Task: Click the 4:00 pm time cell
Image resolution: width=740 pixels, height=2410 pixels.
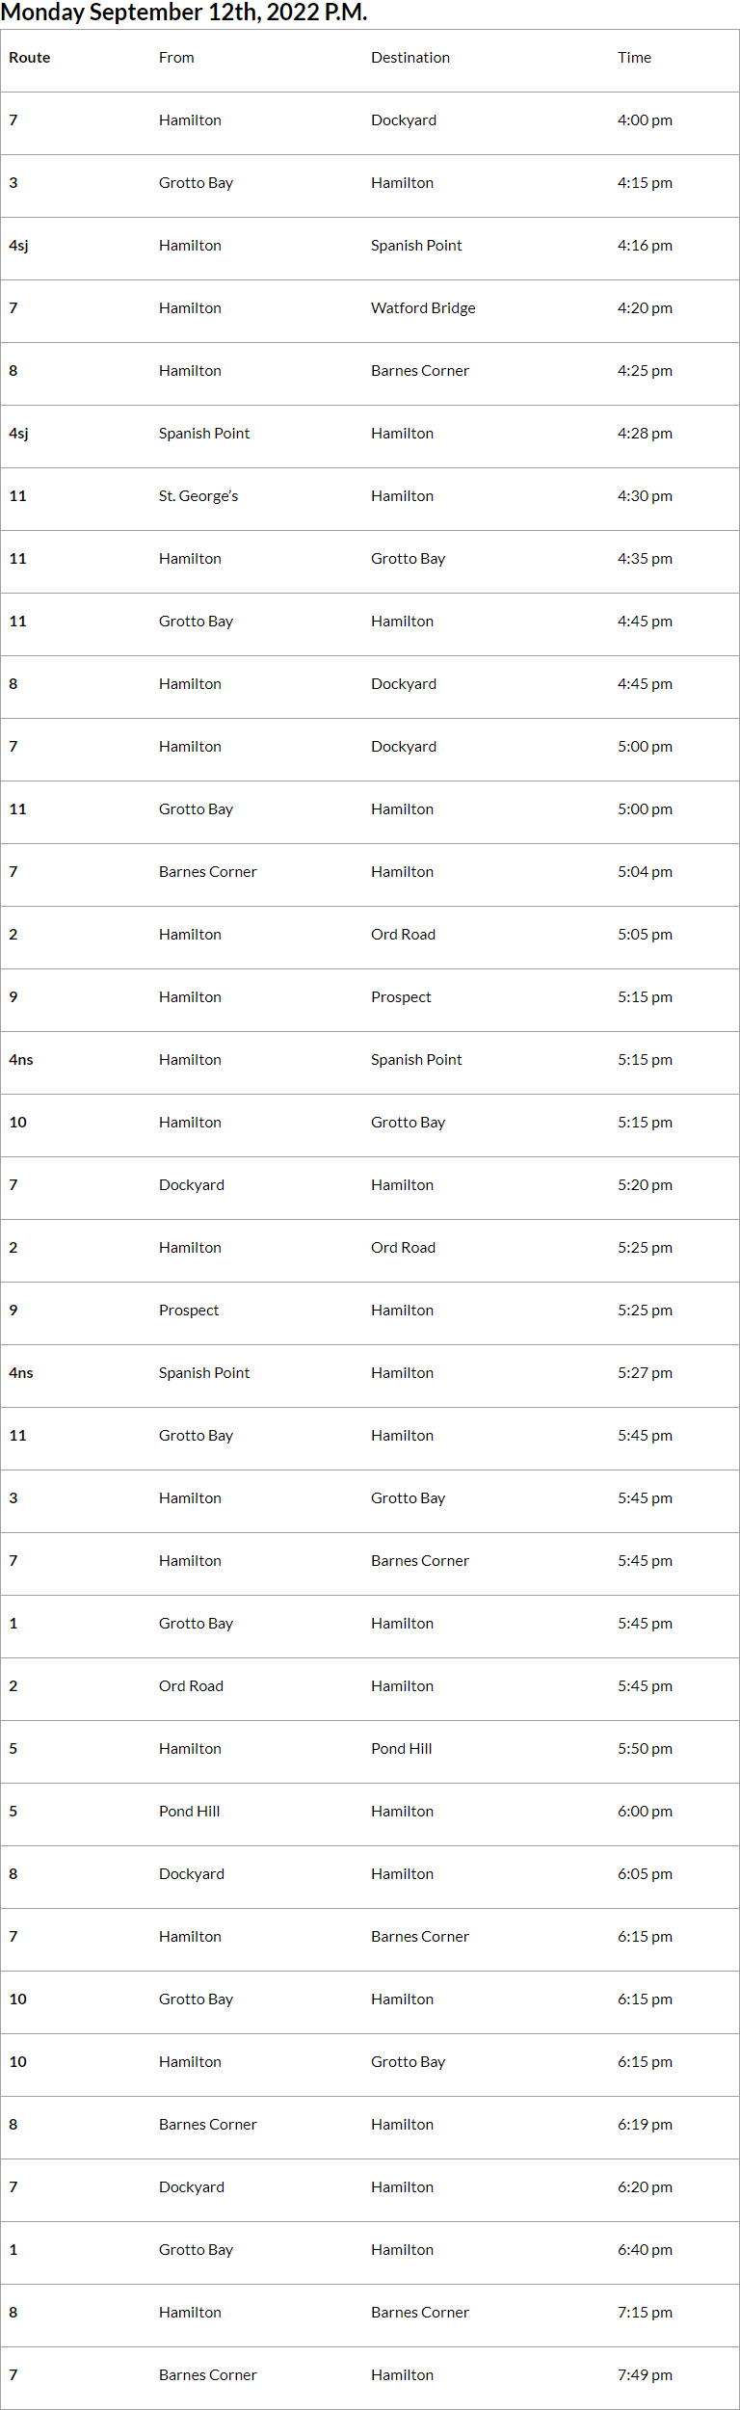Action: (645, 120)
